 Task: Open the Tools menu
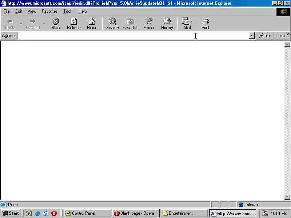[68, 11]
